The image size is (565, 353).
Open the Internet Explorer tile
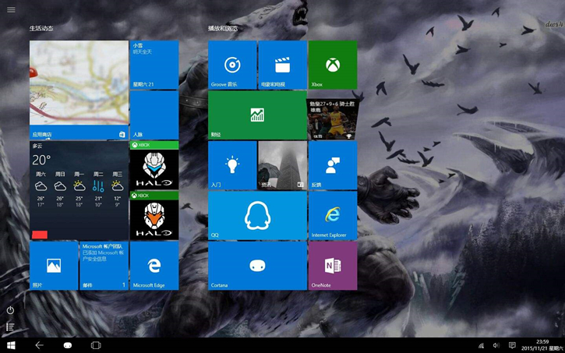coord(333,216)
